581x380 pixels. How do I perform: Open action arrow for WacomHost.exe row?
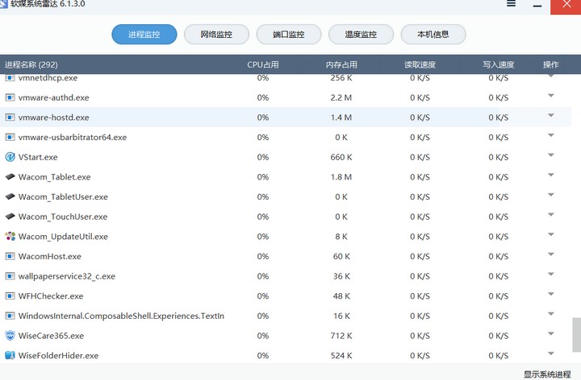pos(551,255)
